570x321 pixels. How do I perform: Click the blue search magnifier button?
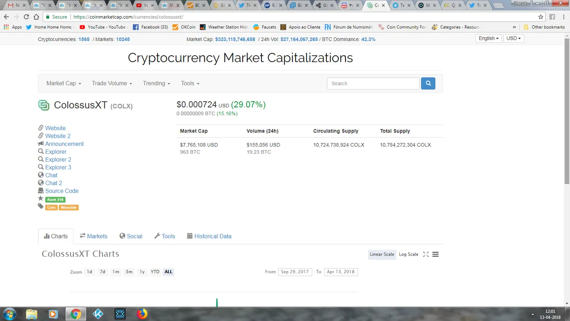[x=428, y=83]
